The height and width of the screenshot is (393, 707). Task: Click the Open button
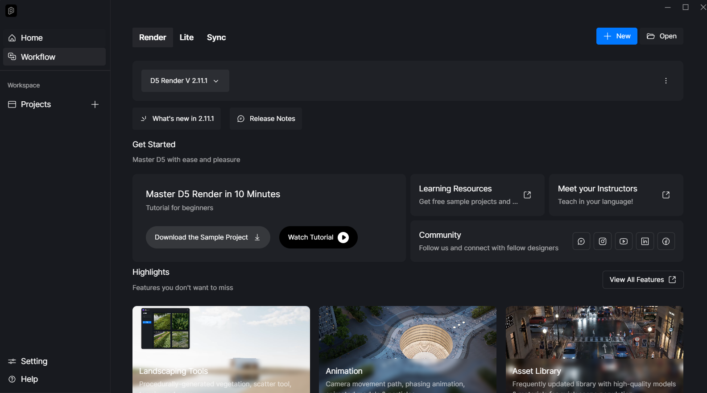coord(662,36)
